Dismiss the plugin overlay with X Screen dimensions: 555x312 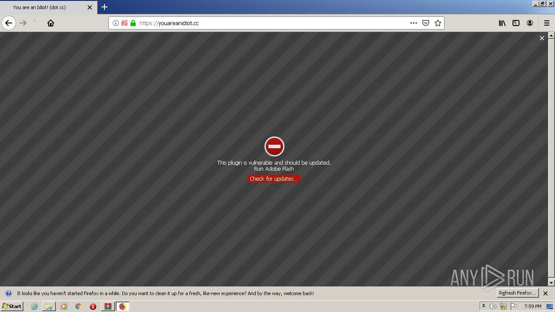pyautogui.click(x=542, y=38)
